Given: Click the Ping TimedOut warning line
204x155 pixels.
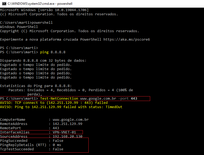Looking at the screenshot, I should [x=61, y=107].
